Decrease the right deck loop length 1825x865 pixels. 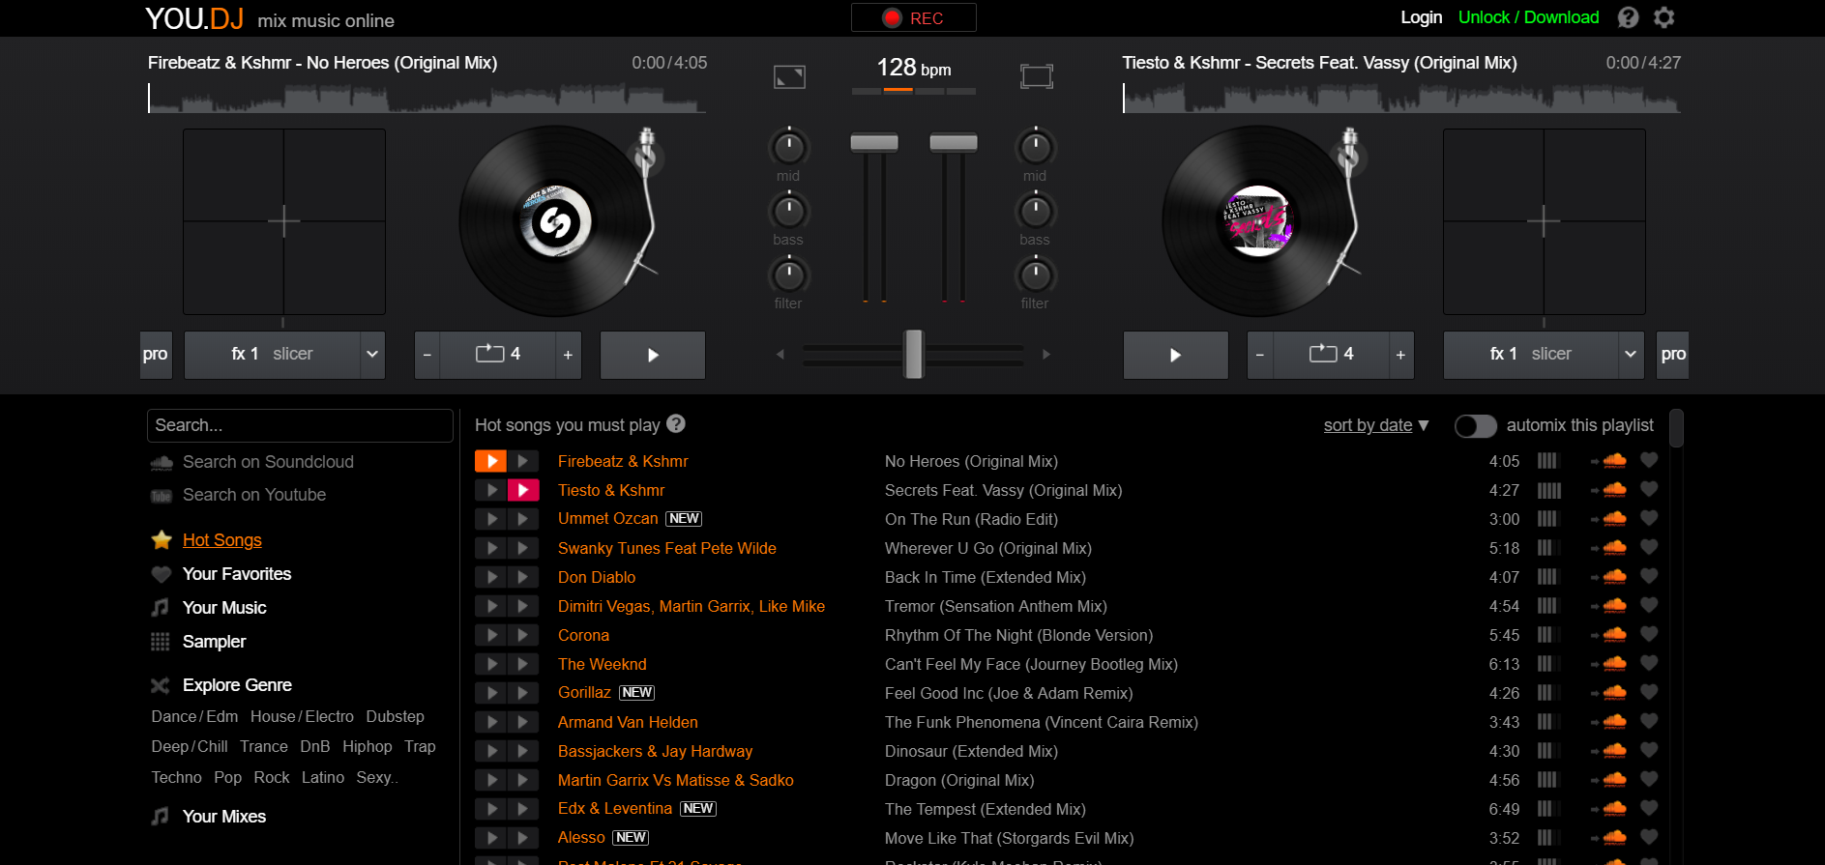pyautogui.click(x=1260, y=355)
